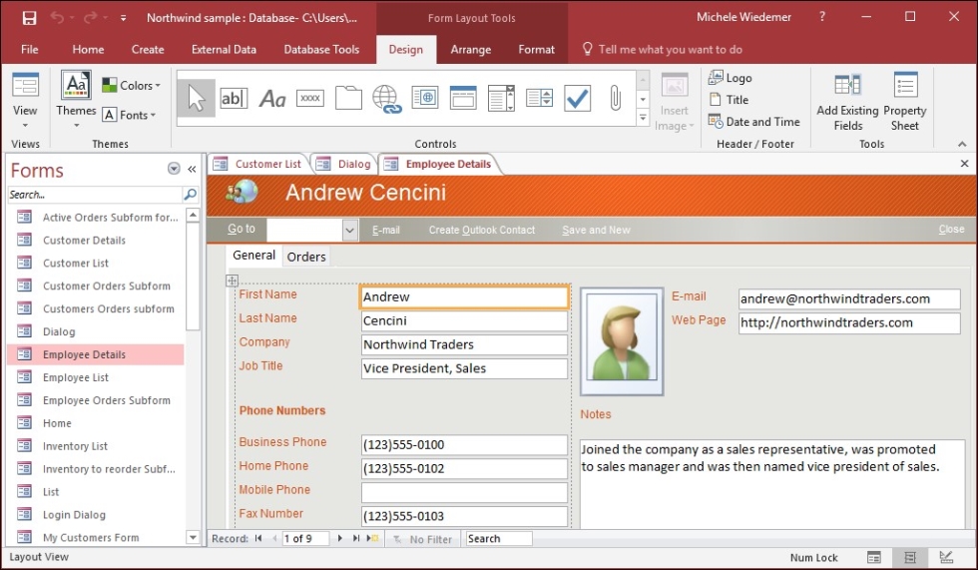Screen dimensions: 978x570
Task: Open the Dialog document tab
Action: pos(345,164)
